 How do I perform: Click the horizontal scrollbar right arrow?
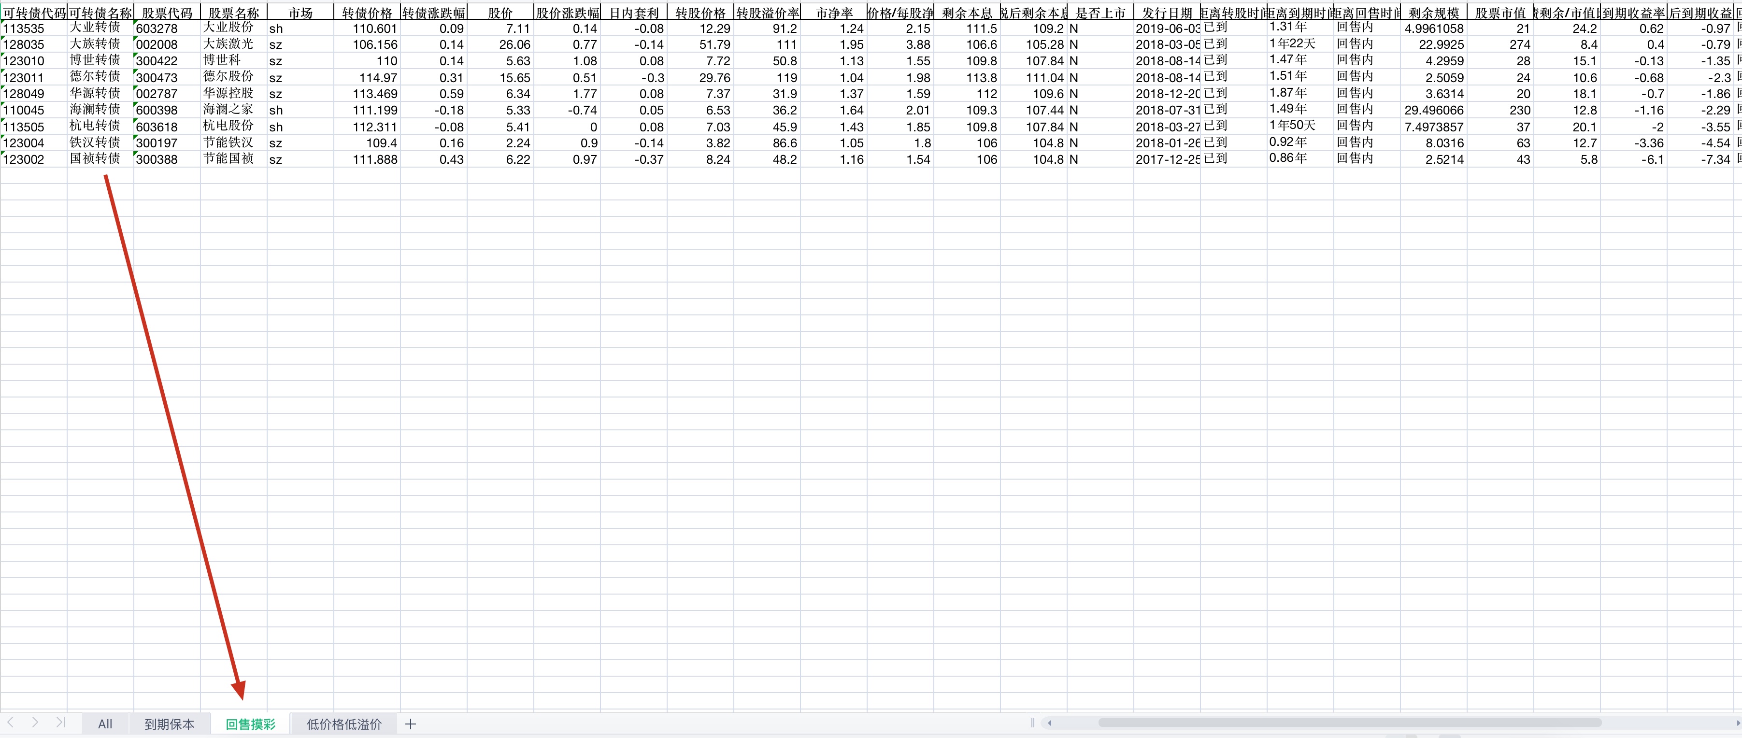point(1738,723)
